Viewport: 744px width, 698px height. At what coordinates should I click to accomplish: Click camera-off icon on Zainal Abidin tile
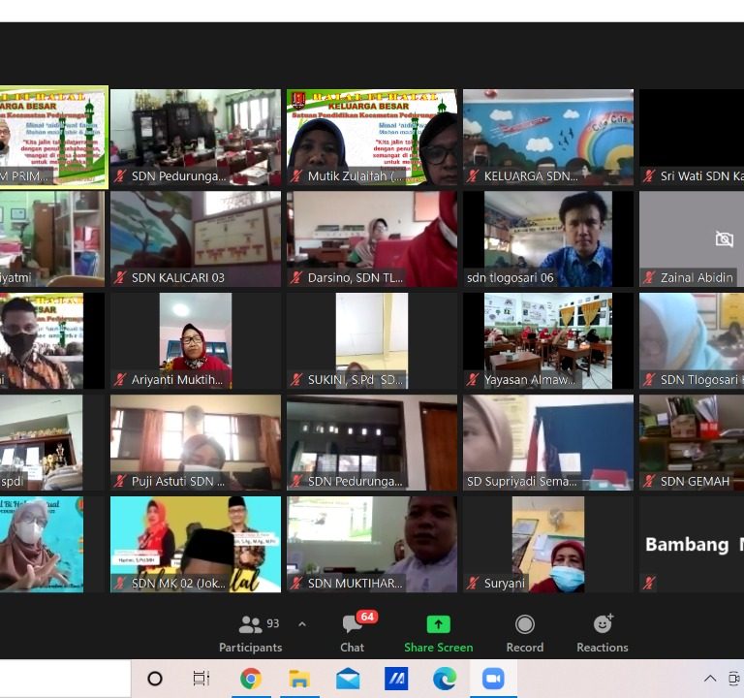tap(724, 238)
